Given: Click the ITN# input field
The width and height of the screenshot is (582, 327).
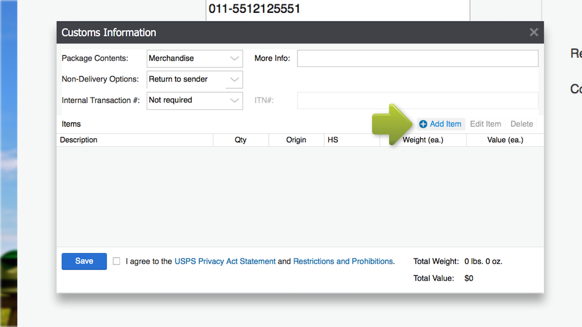Looking at the screenshot, I should coord(417,100).
